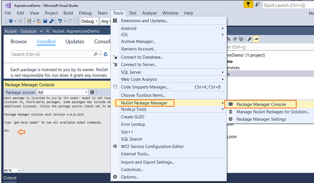The image size is (314, 183).
Task: Click the Manage NuGet Packages icon
Action: [x=231, y=112]
